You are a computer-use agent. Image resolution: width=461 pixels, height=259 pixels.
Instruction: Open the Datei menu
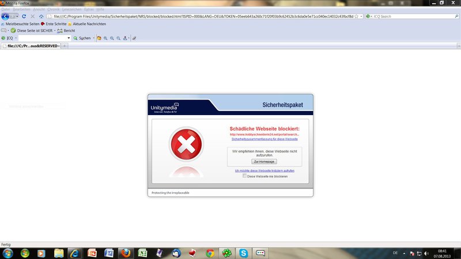point(6,9)
